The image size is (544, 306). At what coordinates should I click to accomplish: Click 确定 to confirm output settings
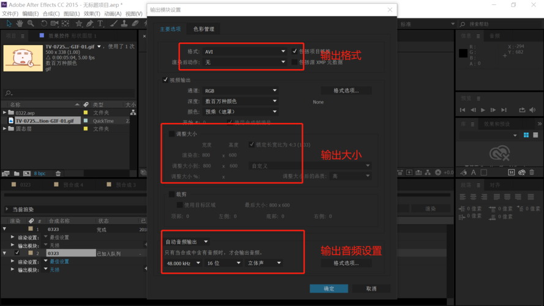tap(329, 289)
